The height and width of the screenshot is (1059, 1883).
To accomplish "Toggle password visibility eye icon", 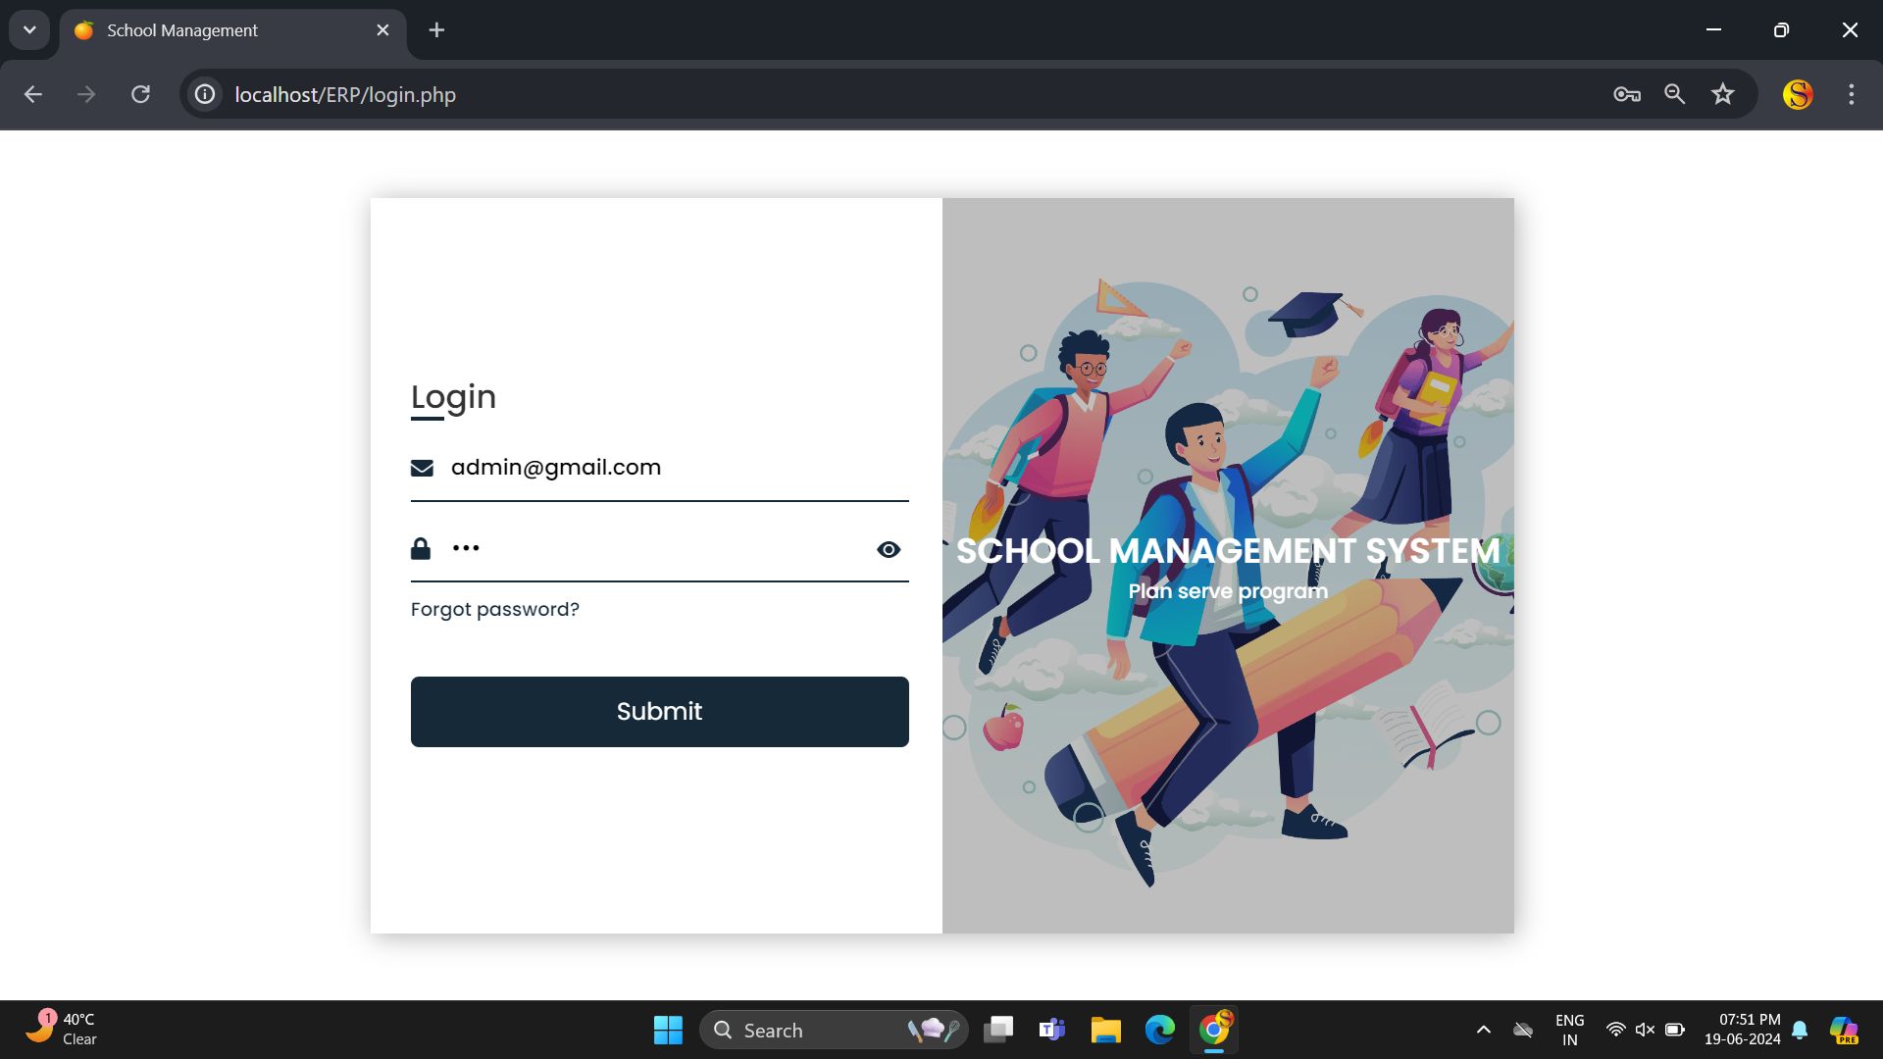I will point(888,550).
